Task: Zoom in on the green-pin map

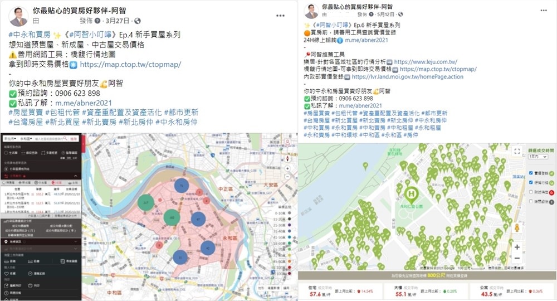Action: point(517,247)
